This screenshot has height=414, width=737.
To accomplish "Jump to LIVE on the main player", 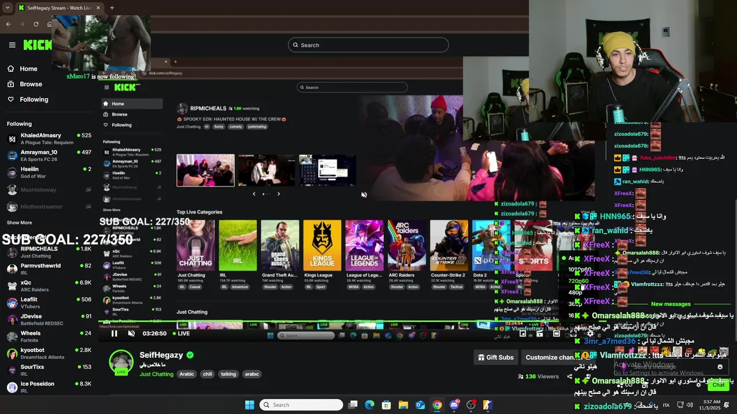I will coord(181,333).
